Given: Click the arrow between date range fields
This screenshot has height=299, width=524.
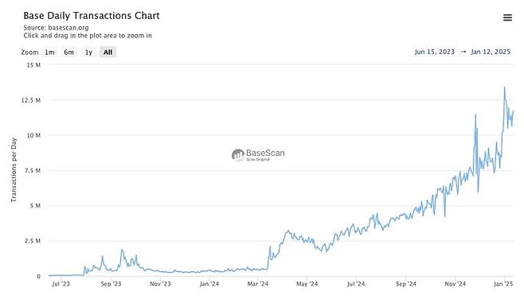Looking at the screenshot, I should pos(463,52).
